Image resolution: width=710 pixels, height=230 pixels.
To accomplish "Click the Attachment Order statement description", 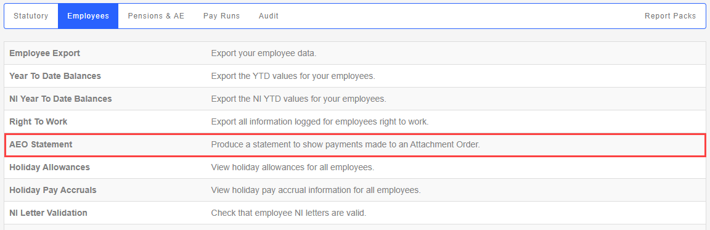I will 345,144.
